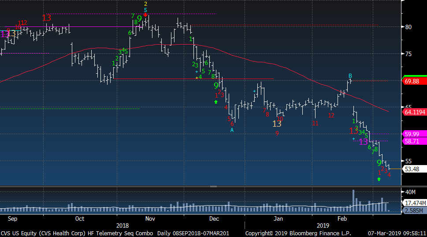Click the Nov month label
This screenshot has height=237, width=427.
click(x=150, y=219)
